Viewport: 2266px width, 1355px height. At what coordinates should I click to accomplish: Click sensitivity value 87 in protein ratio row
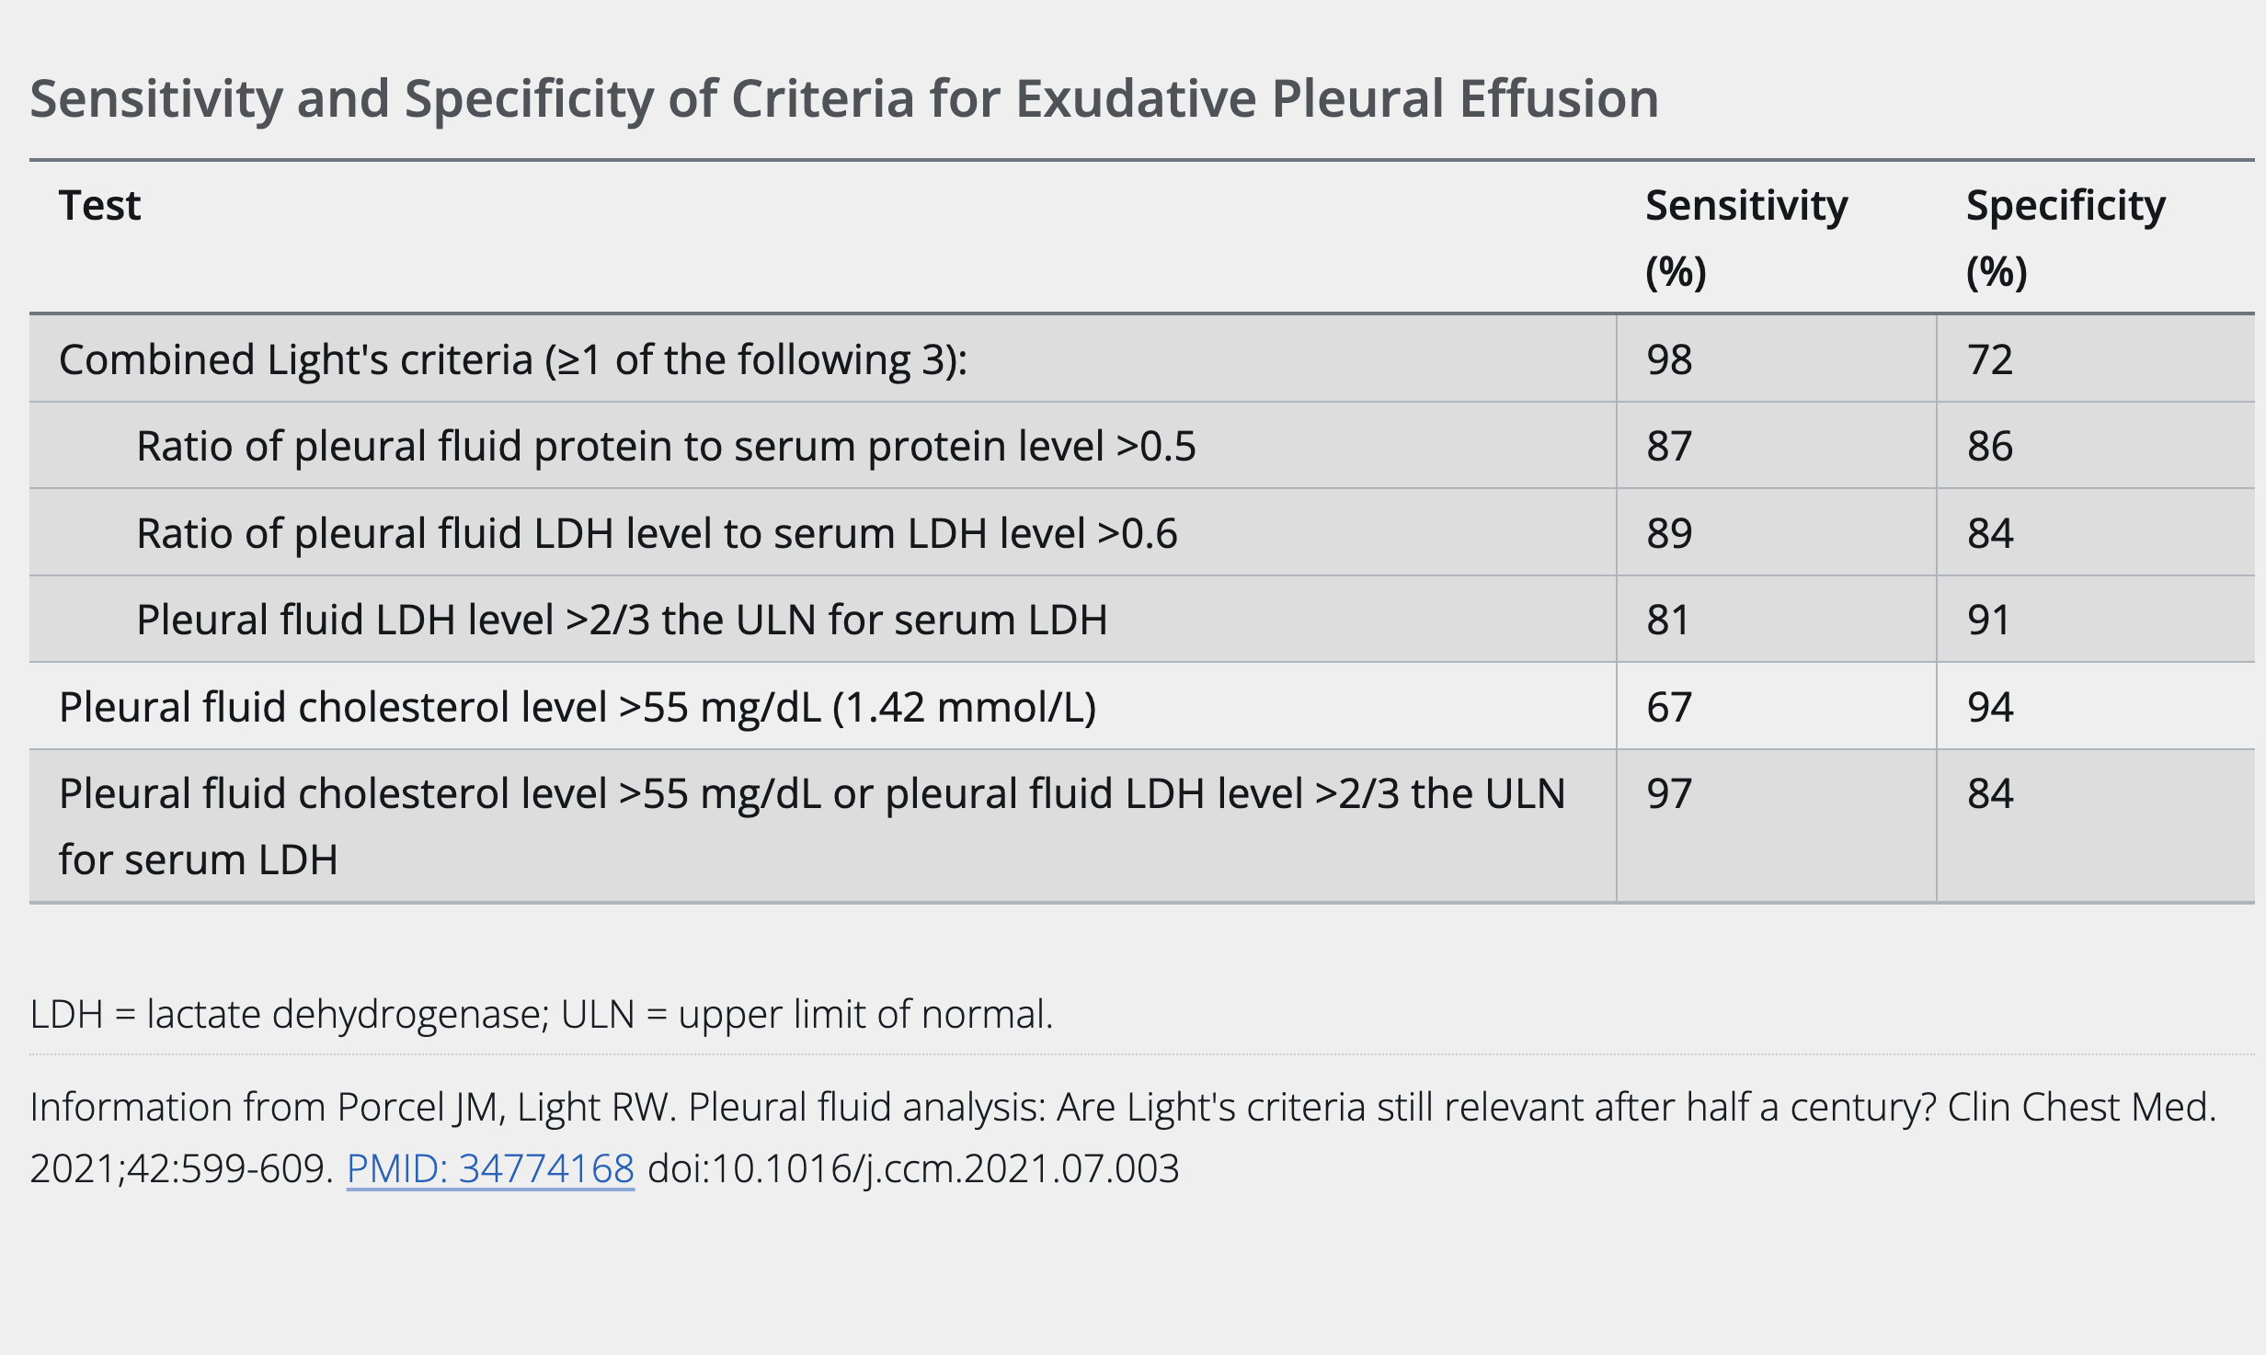[1669, 446]
